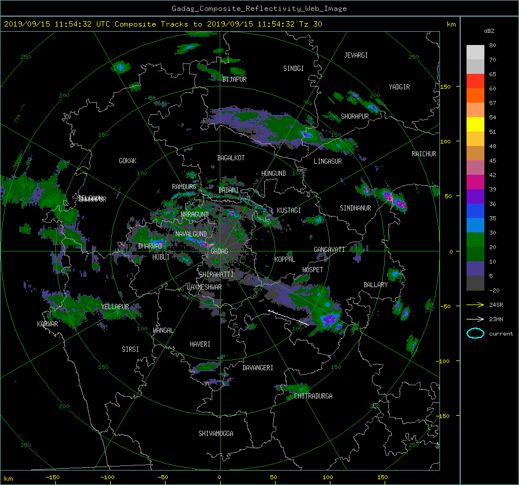The image size is (519, 485).
Task: Click the GOKAK city label
Action: click(x=128, y=161)
